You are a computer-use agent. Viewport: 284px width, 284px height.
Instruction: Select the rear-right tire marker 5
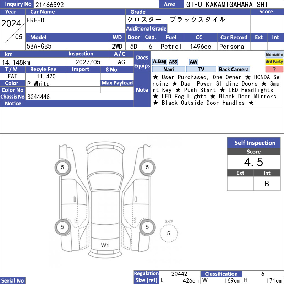point(147,227)
